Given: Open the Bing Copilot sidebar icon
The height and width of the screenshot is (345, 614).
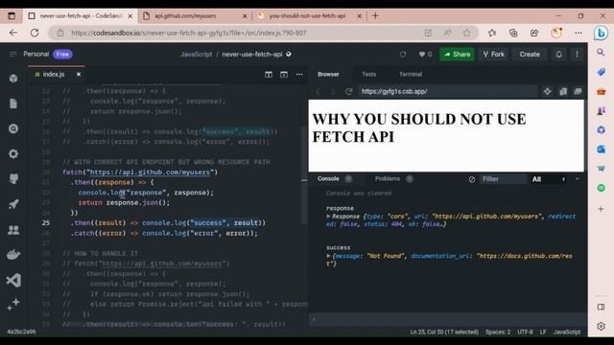Looking at the screenshot, I should (x=601, y=33).
